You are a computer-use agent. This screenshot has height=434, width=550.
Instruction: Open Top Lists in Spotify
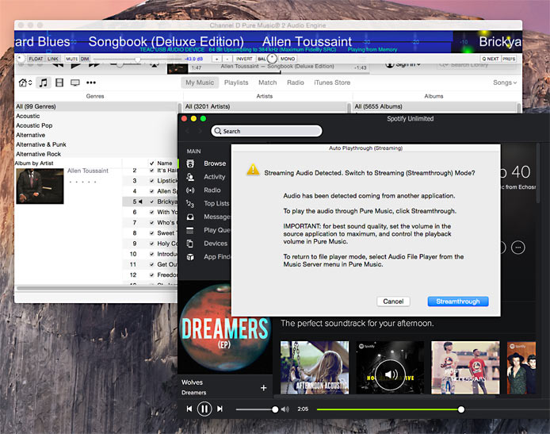click(216, 203)
